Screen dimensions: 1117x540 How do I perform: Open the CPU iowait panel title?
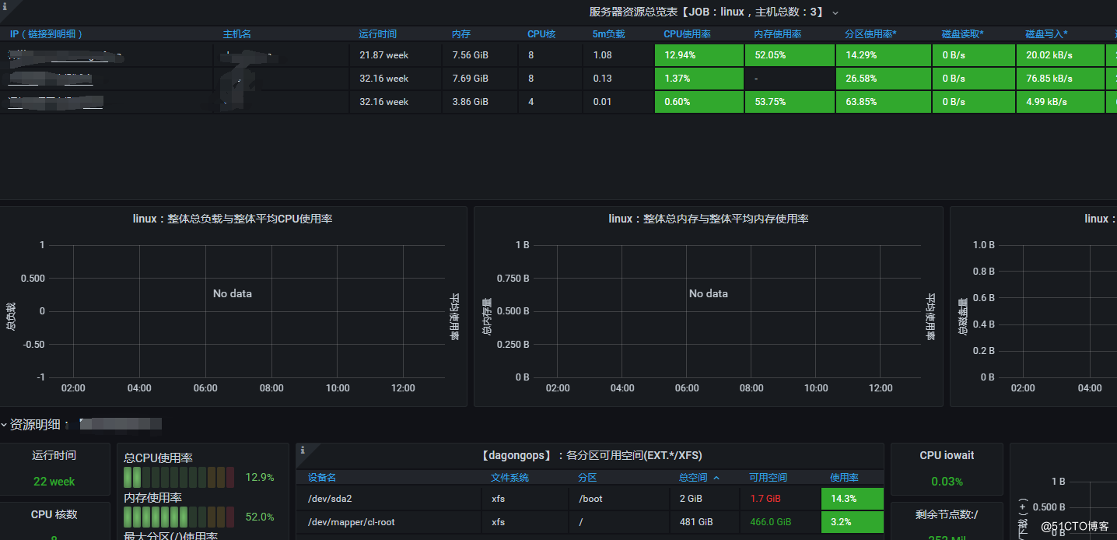946,455
